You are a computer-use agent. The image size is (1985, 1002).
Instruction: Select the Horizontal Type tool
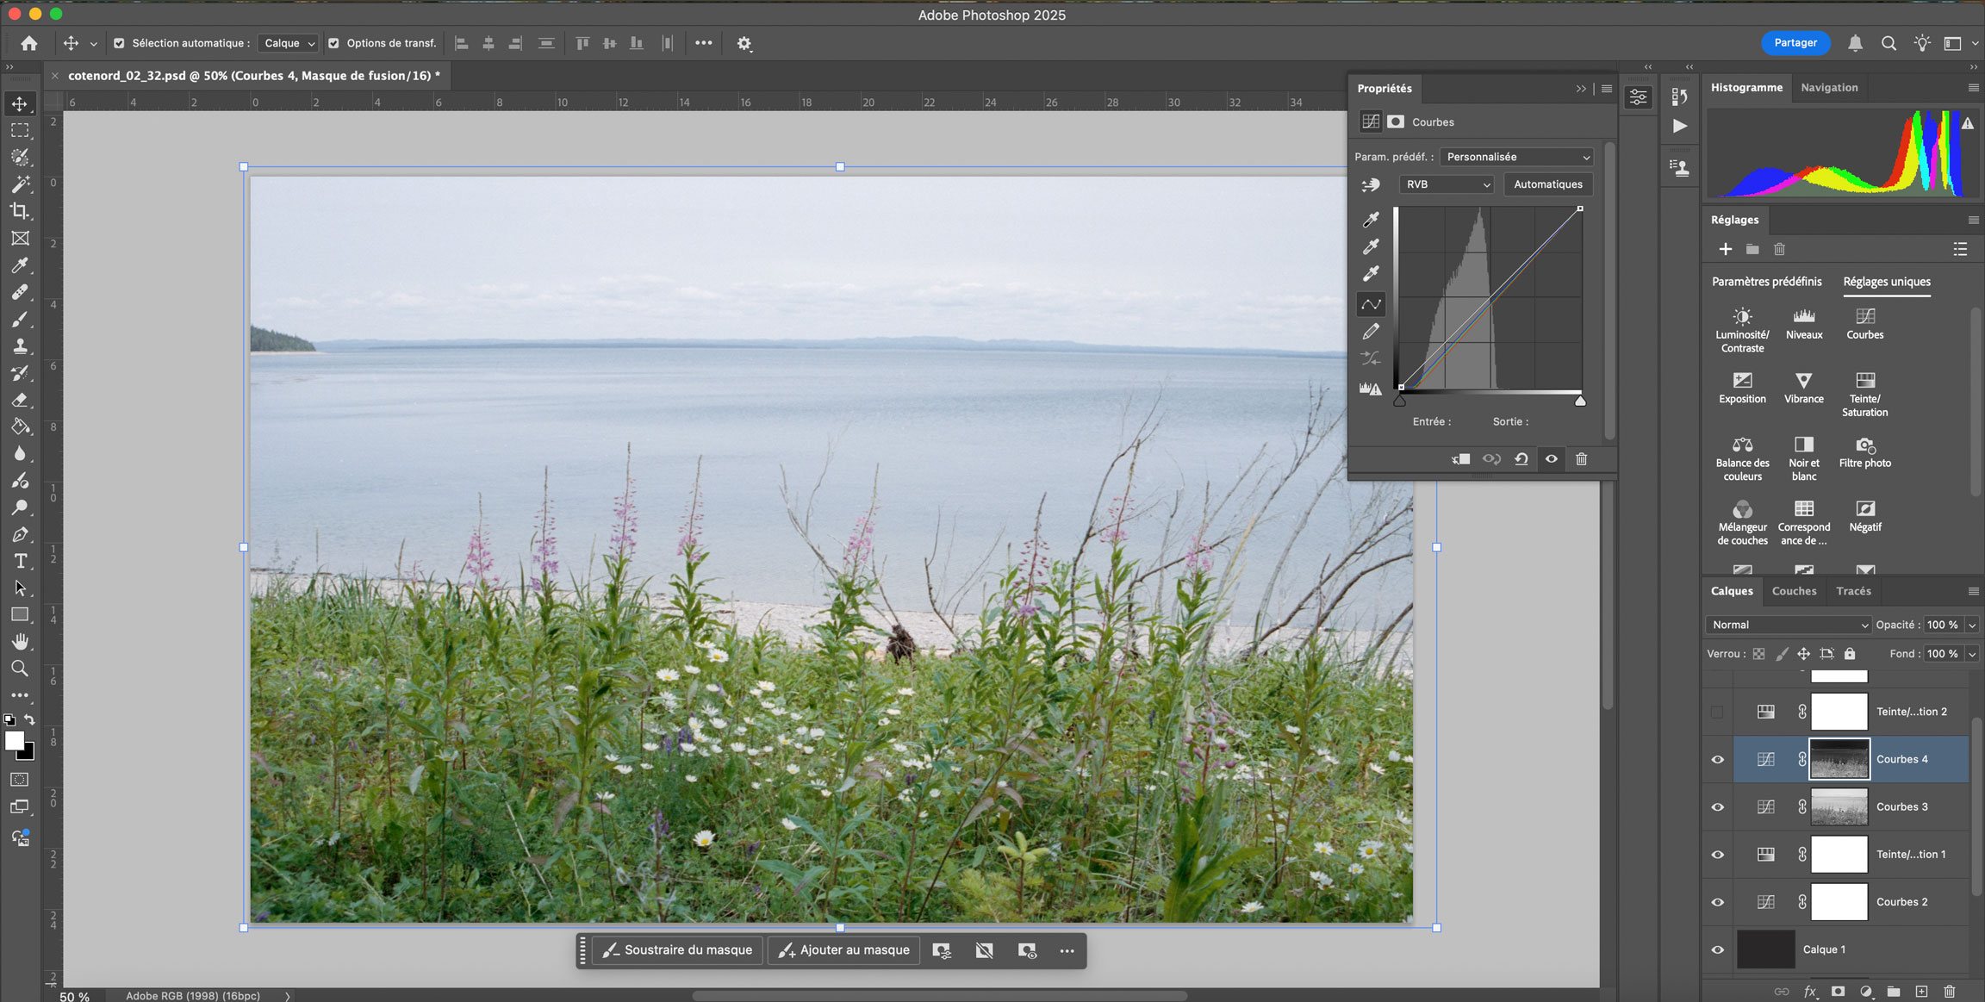(19, 562)
